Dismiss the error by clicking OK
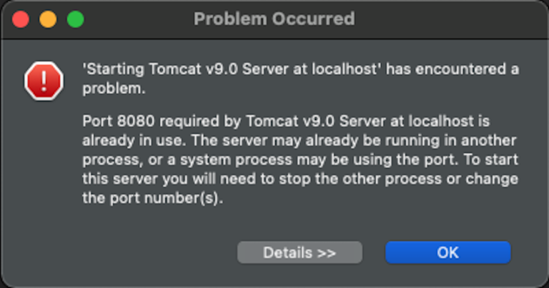Screen dimensions: 549x288 447,252
